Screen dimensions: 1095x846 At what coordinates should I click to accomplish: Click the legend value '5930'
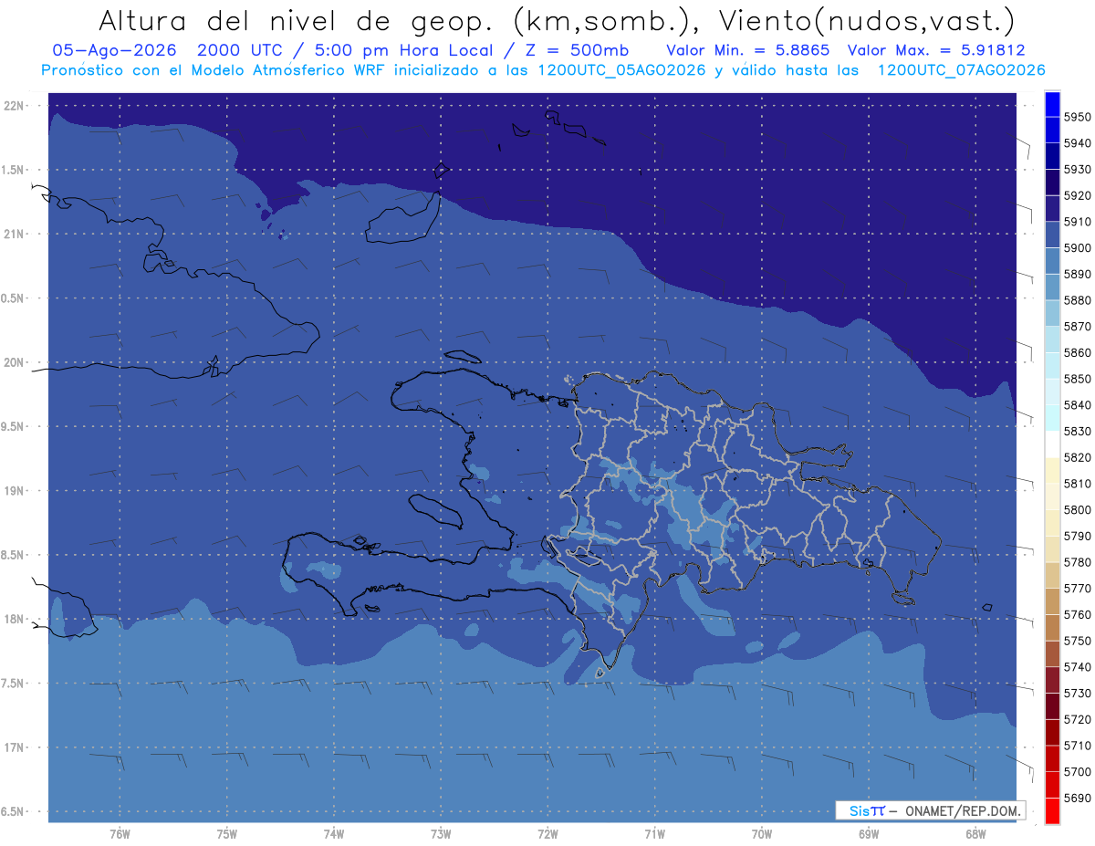tap(1077, 170)
